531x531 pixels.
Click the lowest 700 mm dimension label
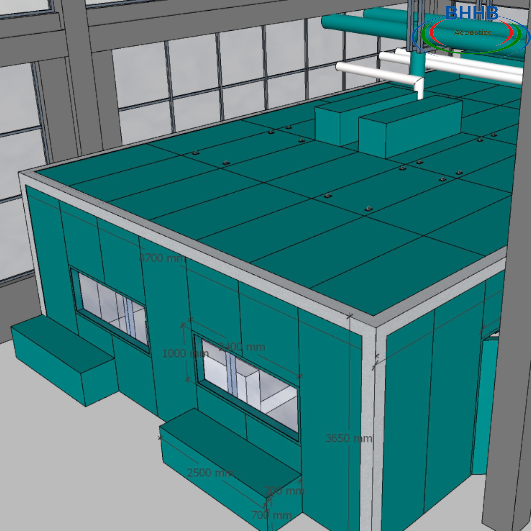point(271,515)
